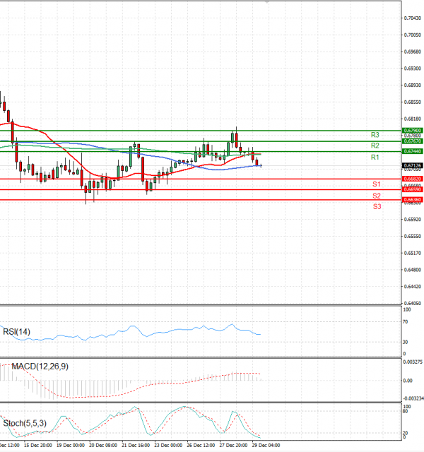
Task: Select the current price 0.67126 tag
Action: pos(413,166)
